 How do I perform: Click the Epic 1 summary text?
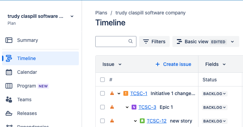tap(166, 107)
